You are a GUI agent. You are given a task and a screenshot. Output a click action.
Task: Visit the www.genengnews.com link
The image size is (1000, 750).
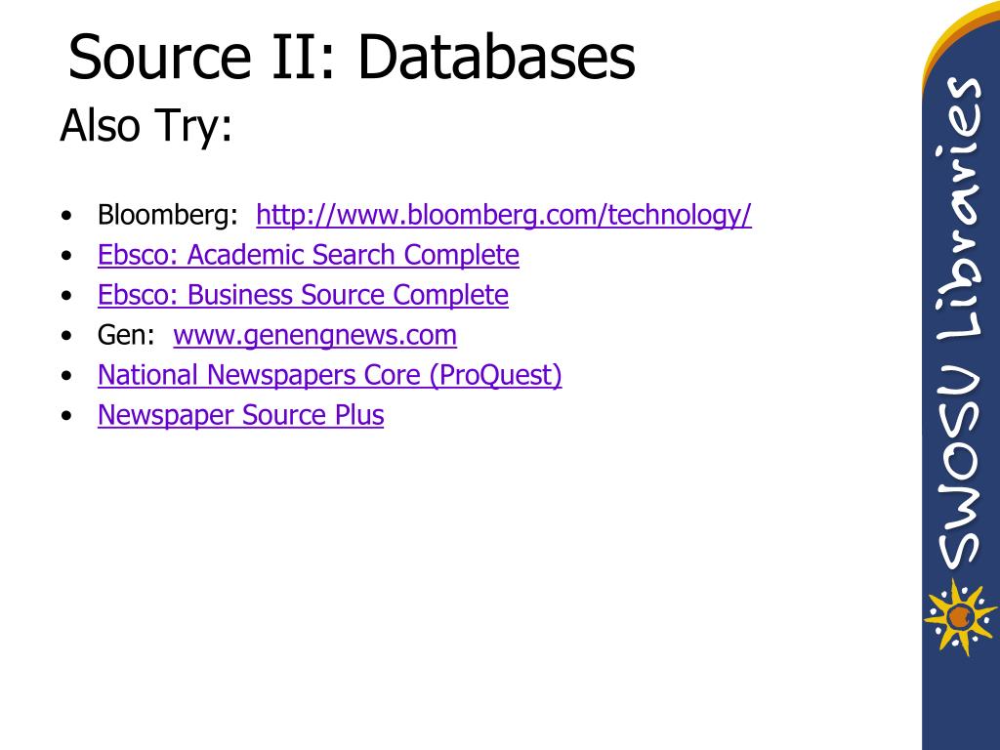pyautogui.click(x=315, y=336)
